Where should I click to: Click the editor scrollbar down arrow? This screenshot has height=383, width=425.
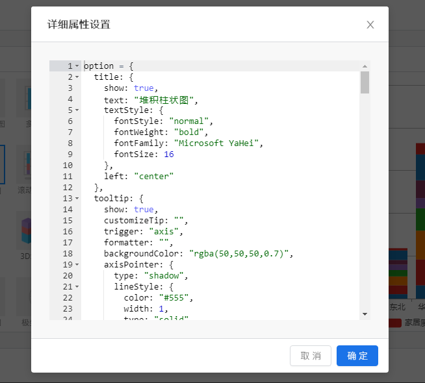(365, 314)
